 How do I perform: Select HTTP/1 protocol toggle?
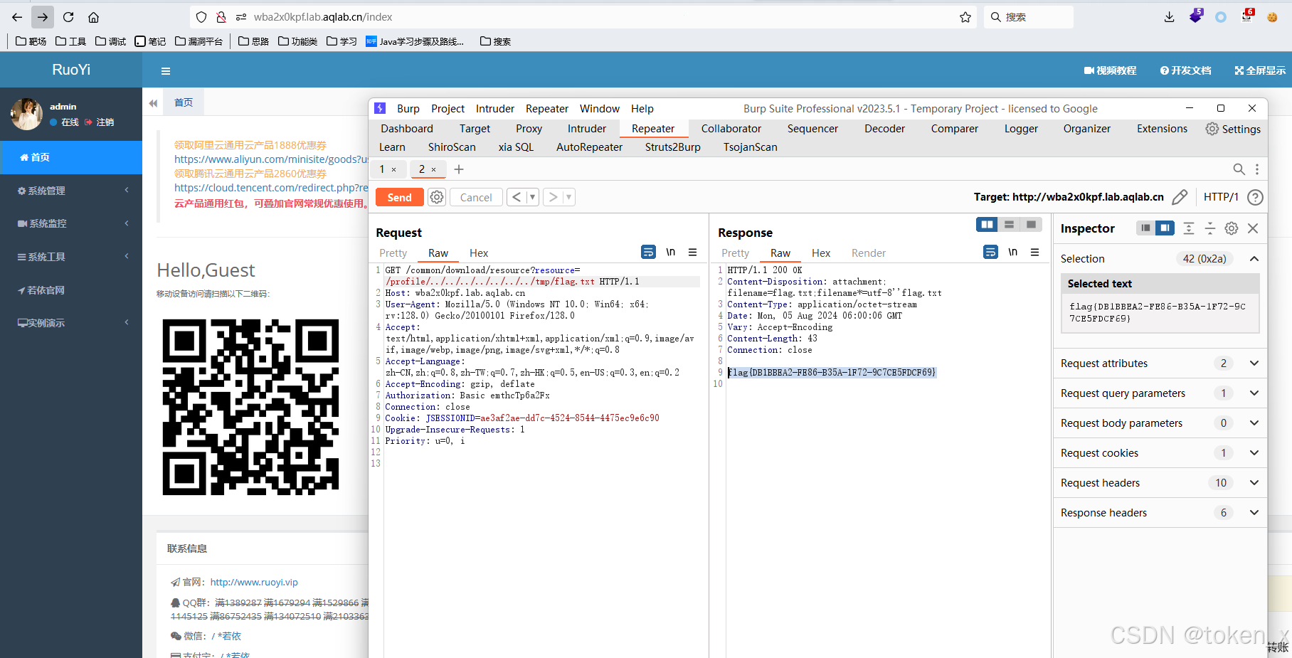[x=1221, y=197]
